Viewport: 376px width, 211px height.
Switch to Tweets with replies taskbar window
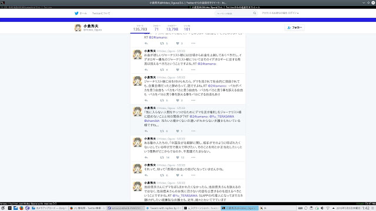(163, 208)
